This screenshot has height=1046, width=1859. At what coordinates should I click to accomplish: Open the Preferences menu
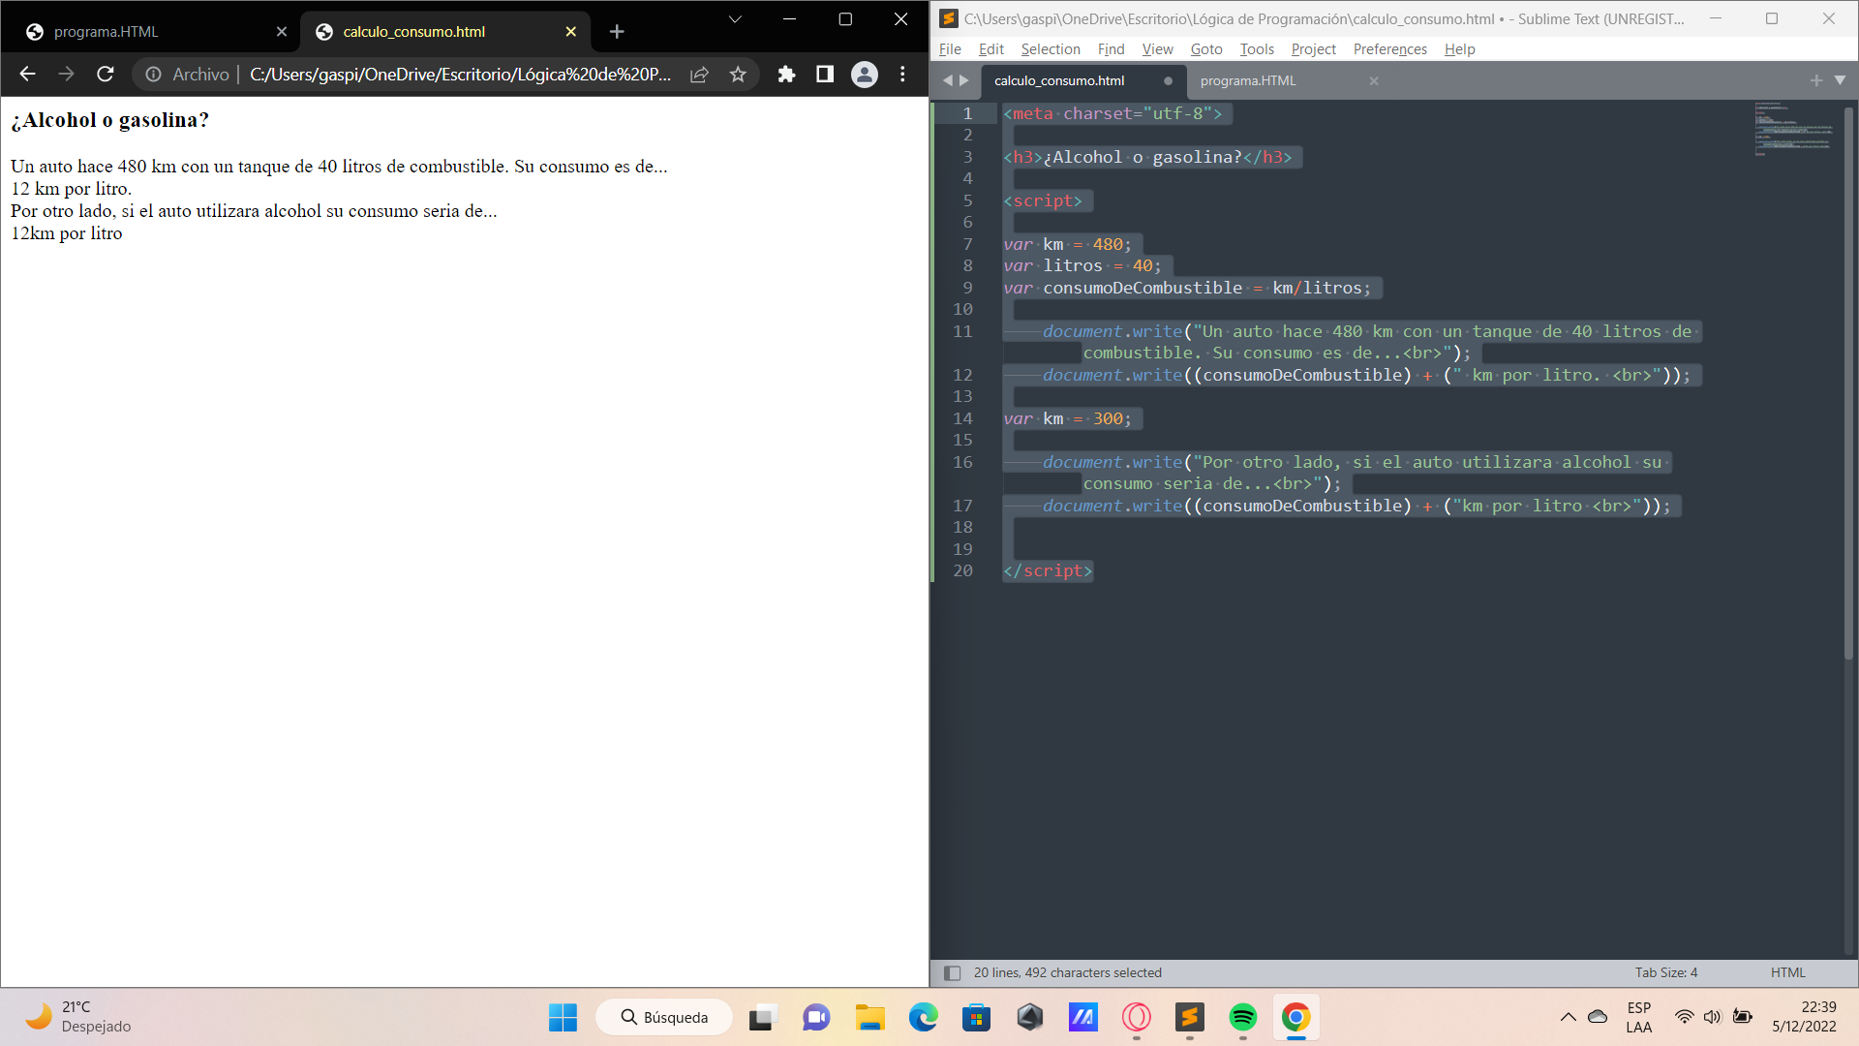click(1389, 49)
